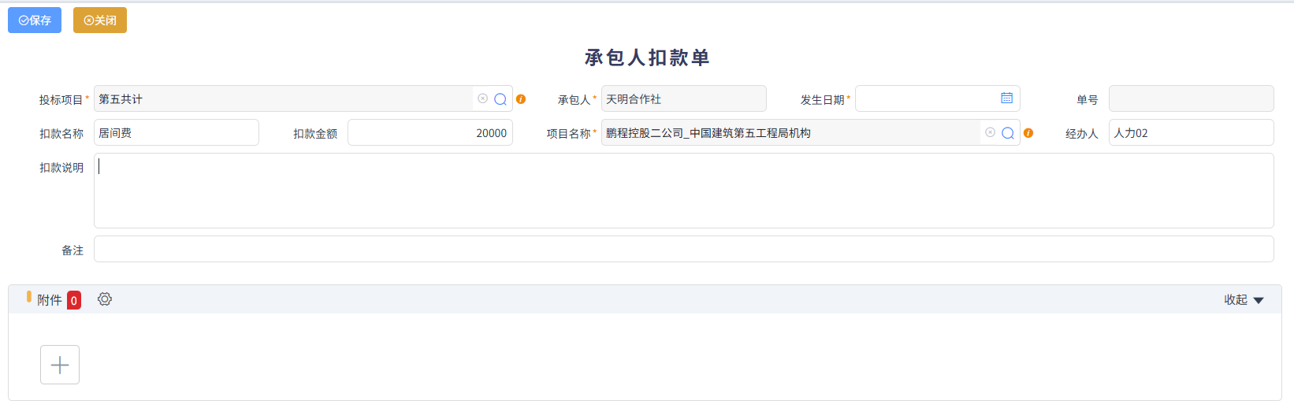
Task: Clear the 项目名称 field with its X icon
Action: click(x=990, y=132)
